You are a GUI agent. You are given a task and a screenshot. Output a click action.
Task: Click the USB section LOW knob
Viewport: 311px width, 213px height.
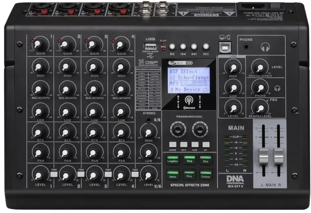click(233, 87)
